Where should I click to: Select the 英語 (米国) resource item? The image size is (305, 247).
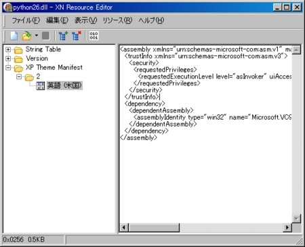click(x=64, y=85)
